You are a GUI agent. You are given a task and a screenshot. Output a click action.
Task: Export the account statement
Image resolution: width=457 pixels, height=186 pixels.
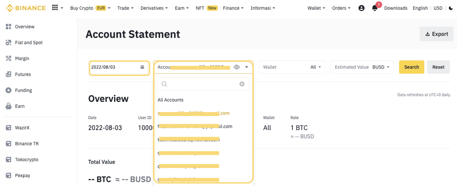[x=436, y=34]
